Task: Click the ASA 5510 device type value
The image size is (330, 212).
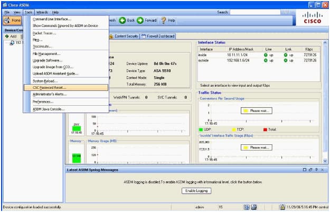Action: click(x=162, y=71)
